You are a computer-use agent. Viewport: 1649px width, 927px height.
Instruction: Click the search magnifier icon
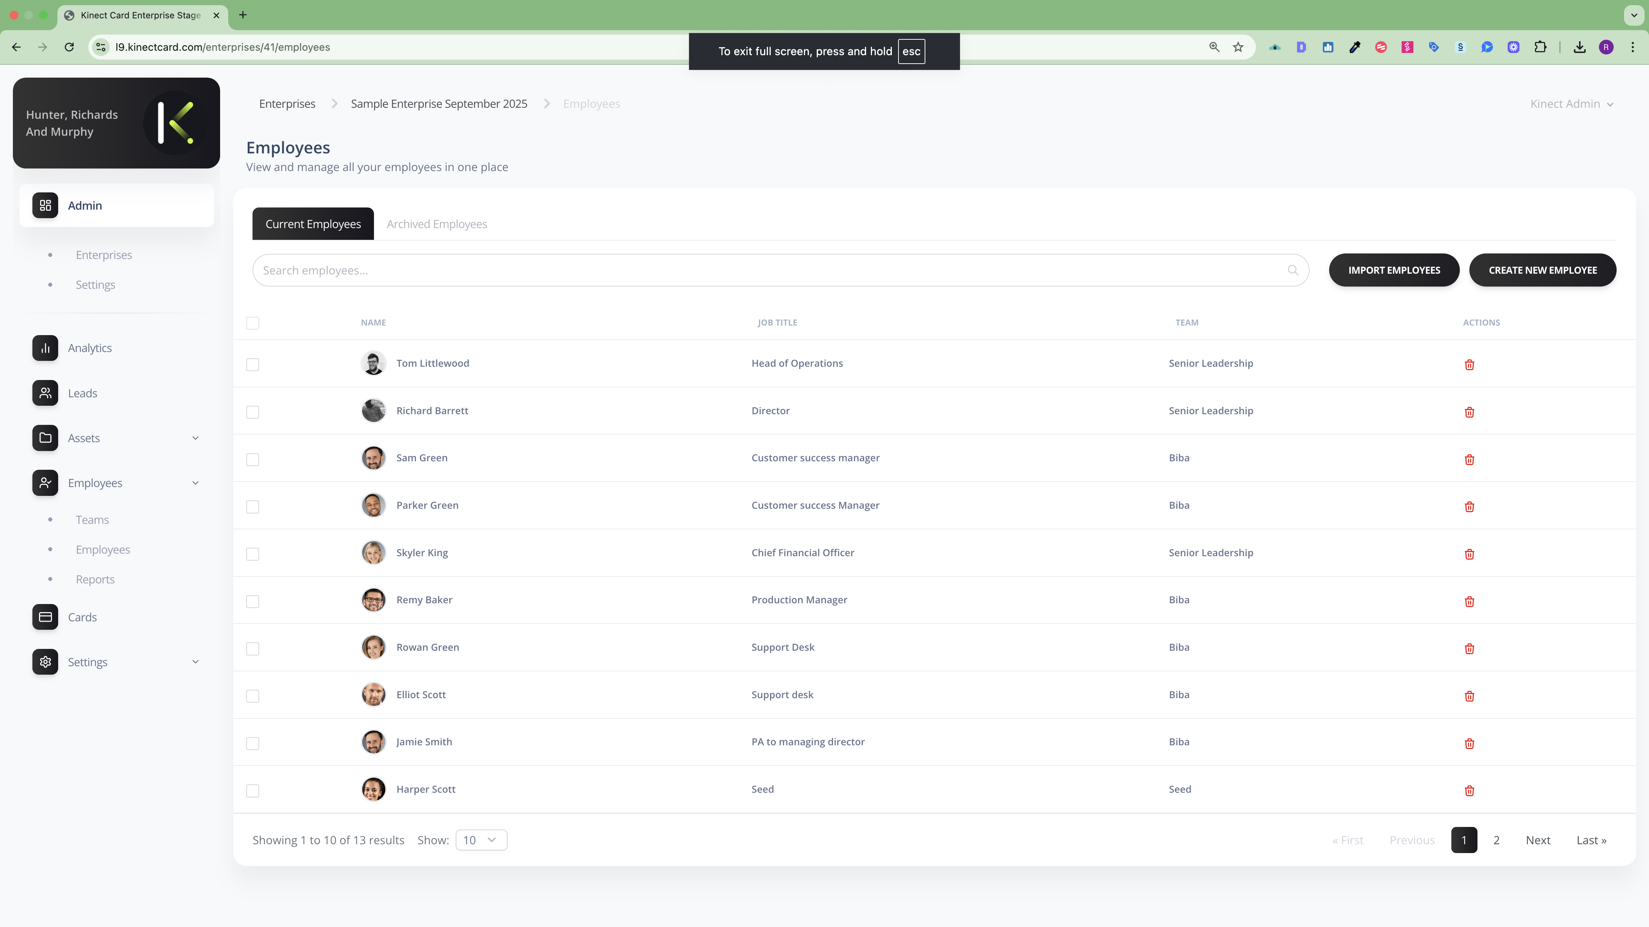point(1292,270)
